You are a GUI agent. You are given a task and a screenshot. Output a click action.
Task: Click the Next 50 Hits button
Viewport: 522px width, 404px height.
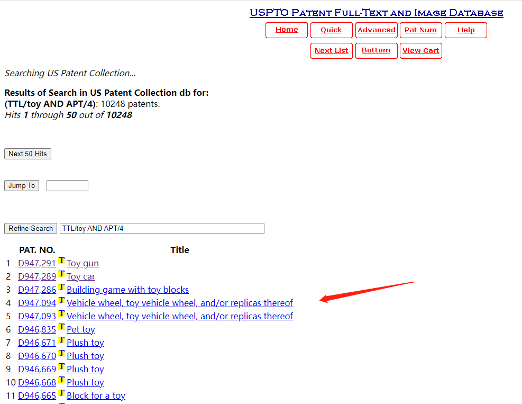(x=28, y=154)
